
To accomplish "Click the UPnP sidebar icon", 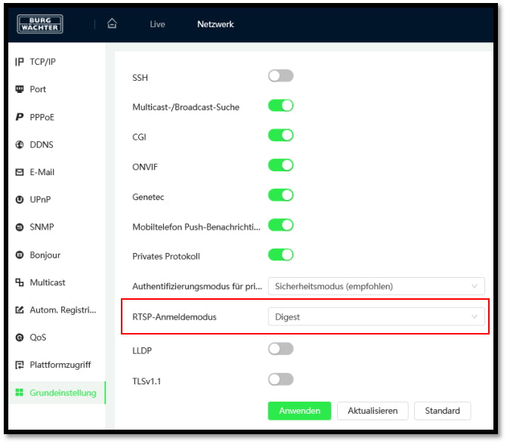I will (20, 199).
